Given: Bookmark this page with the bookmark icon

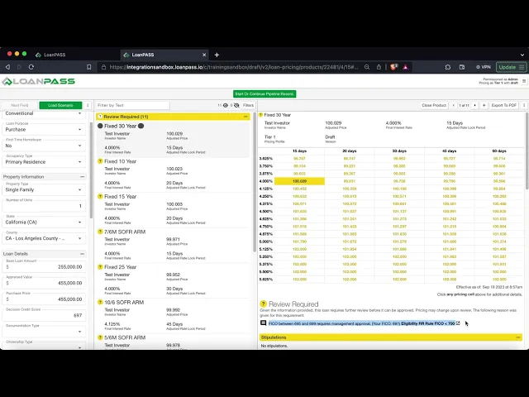Looking at the screenshot, I should click(x=88, y=67).
